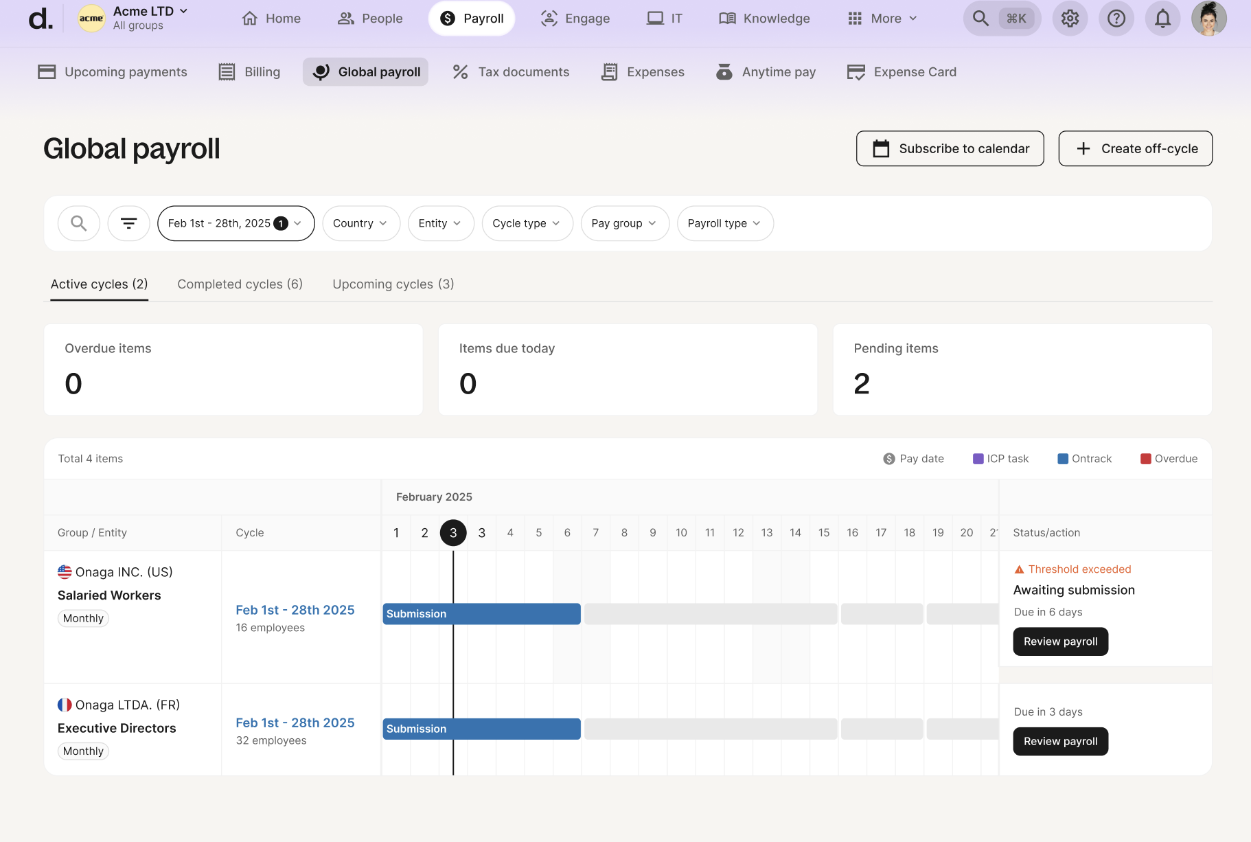Click Subscribe to calendar button
1251x842 pixels.
(x=950, y=148)
